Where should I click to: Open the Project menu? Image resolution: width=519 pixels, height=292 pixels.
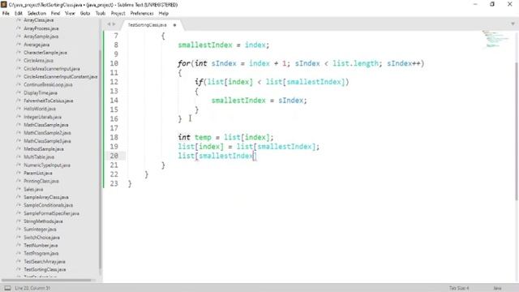[x=118, y=13]
